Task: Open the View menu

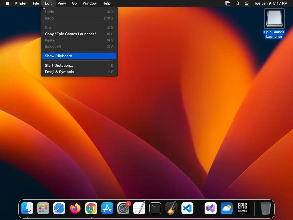Action: click(62, 3)
